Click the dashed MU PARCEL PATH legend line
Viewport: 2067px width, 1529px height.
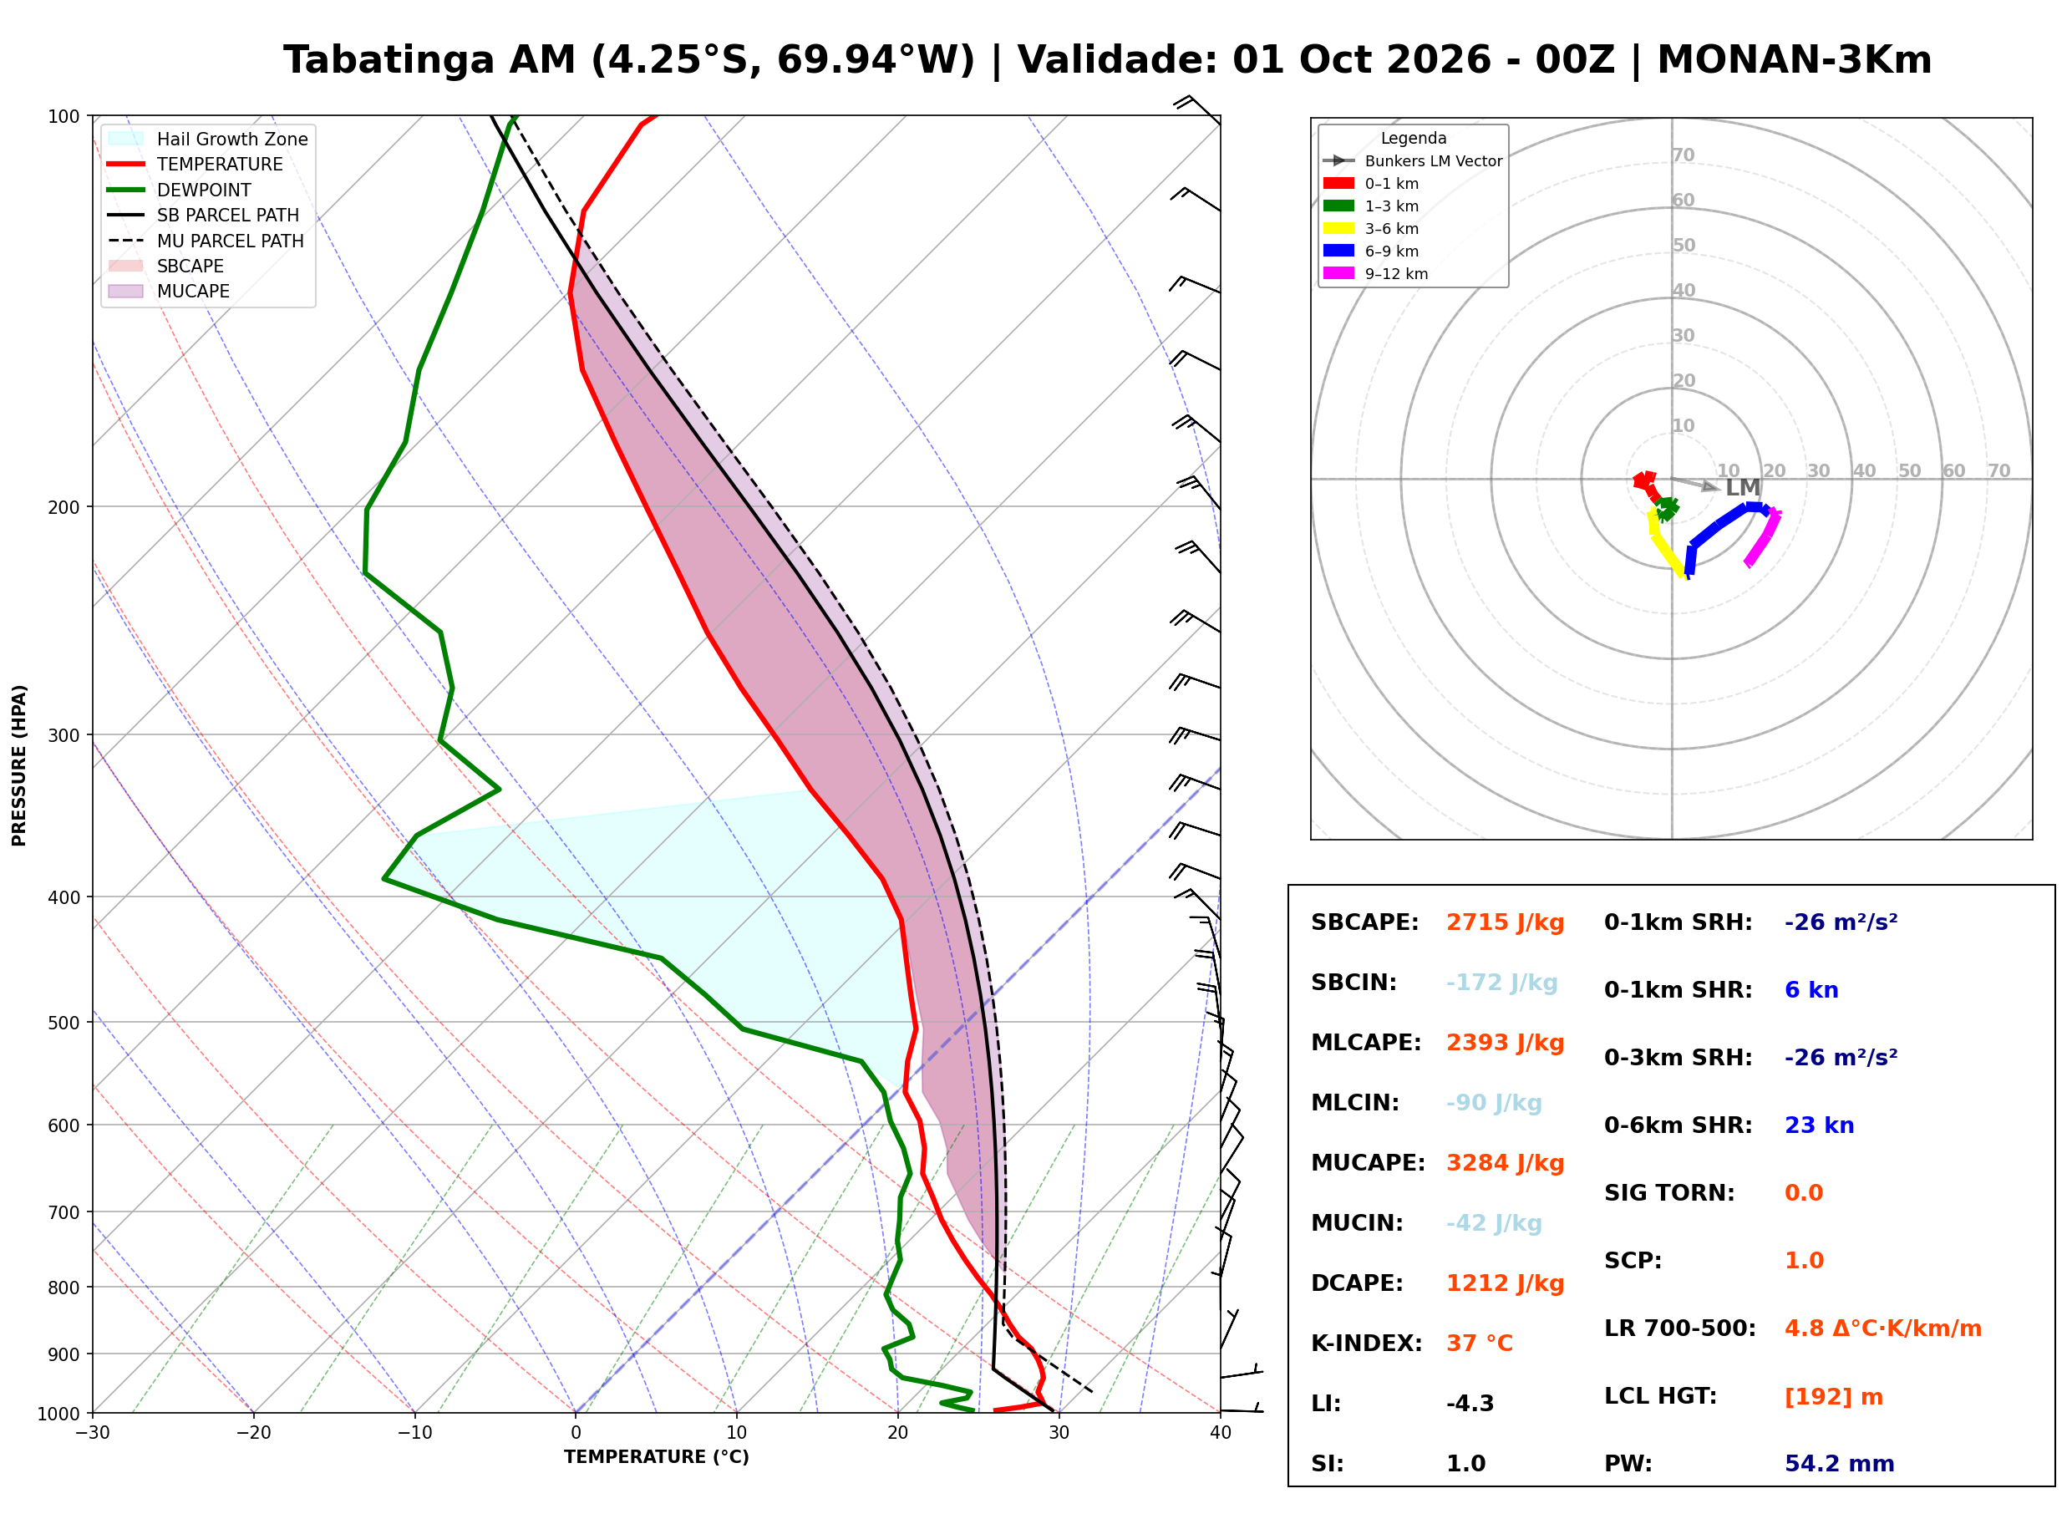click(x=126, y=241)
